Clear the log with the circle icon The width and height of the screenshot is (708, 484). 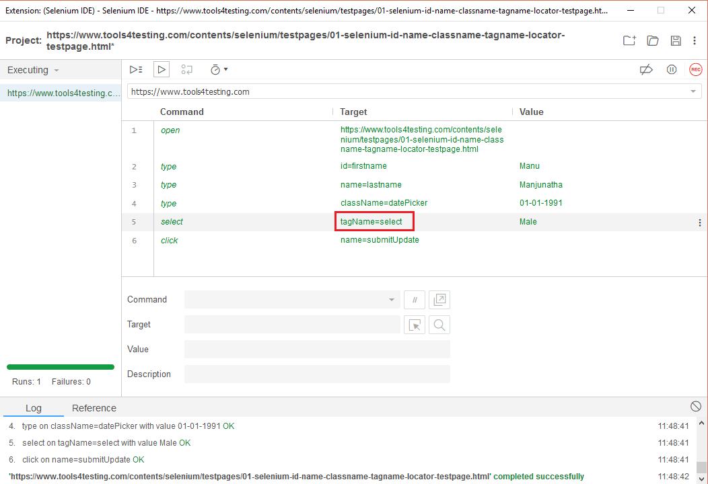pos(696,405)
